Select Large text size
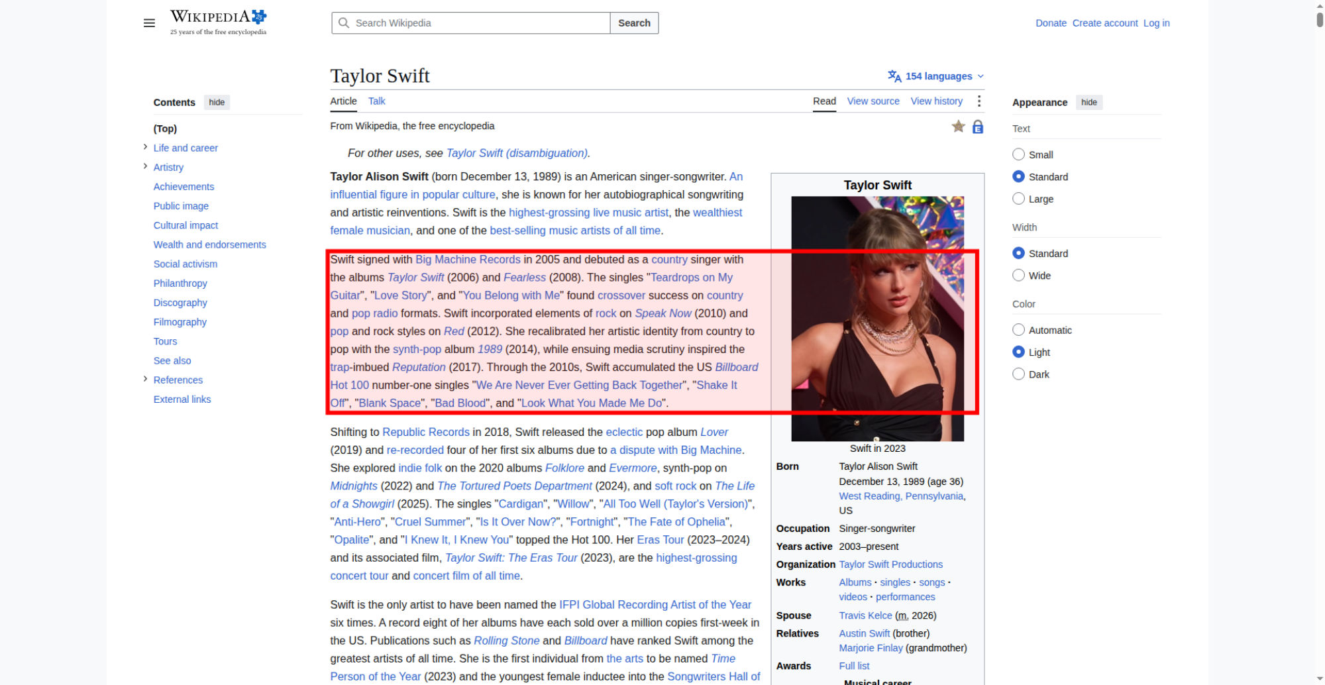 (1018, 199)
